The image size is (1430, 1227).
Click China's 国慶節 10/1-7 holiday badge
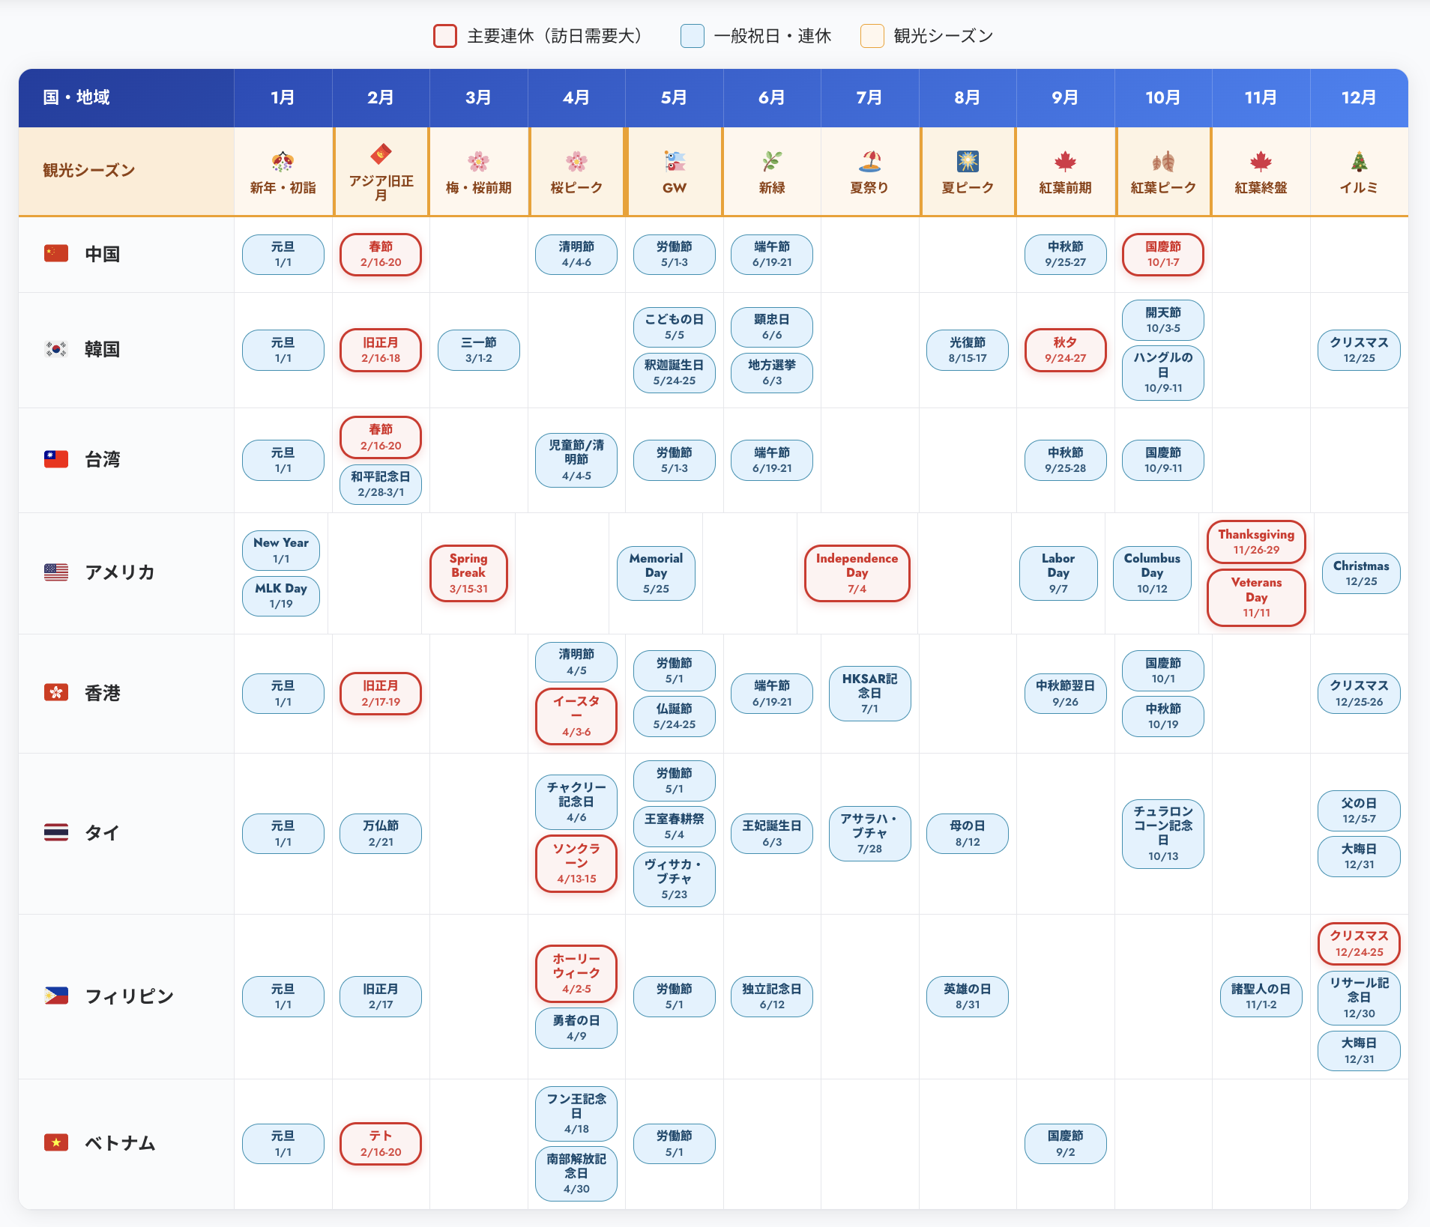pos(1162,255)
